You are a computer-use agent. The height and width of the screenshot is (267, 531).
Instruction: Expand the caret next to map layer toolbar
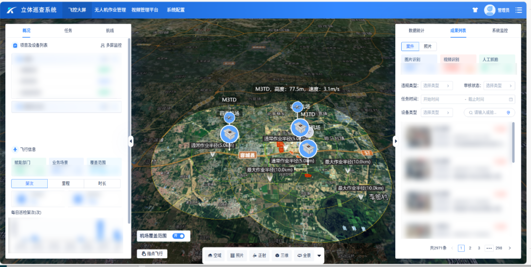click(x=320, y=255)
